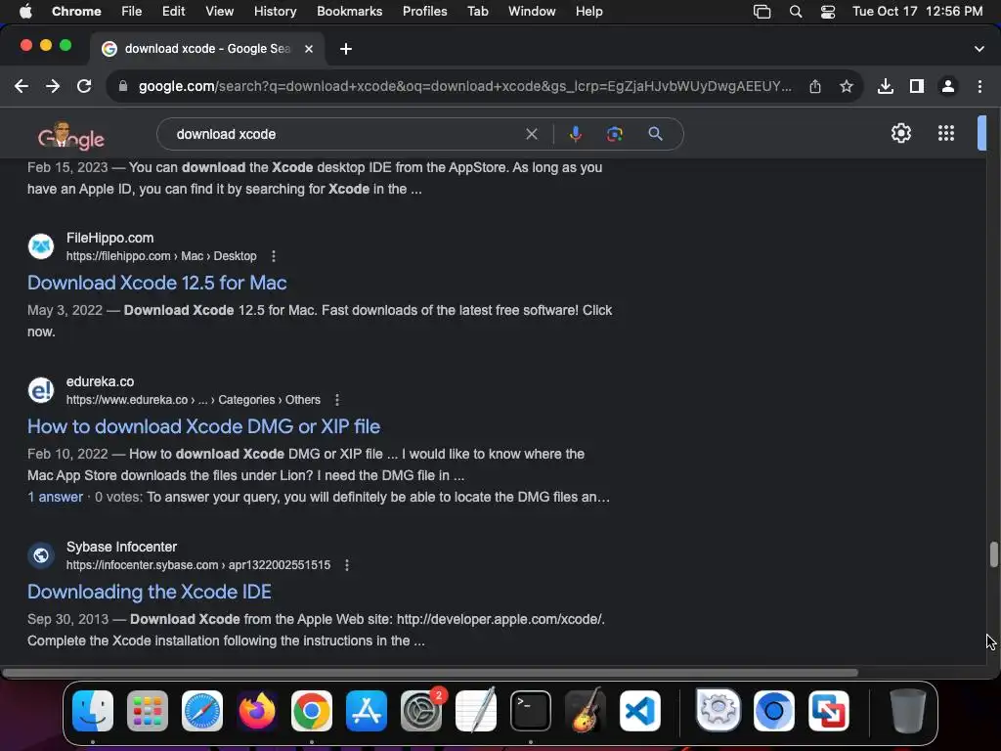
Task: Open the Window menu
Action: 532,12
